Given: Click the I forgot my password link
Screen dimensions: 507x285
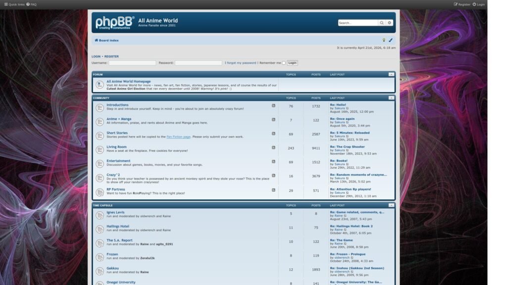Looking at the screenshot, I should [241, 63].
